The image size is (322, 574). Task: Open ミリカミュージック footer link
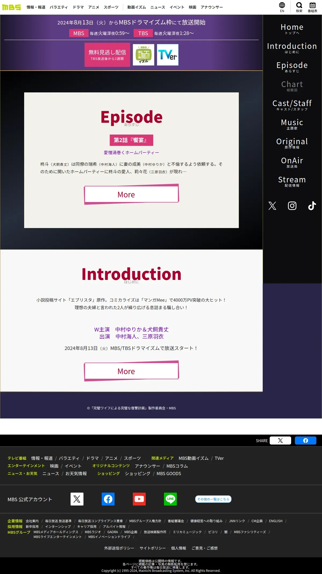pos(187,532)
